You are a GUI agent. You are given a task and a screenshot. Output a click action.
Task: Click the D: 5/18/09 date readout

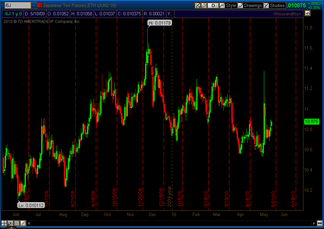point(35,14)
